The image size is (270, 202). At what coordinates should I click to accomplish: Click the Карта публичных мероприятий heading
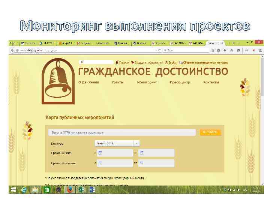[80, 117]
